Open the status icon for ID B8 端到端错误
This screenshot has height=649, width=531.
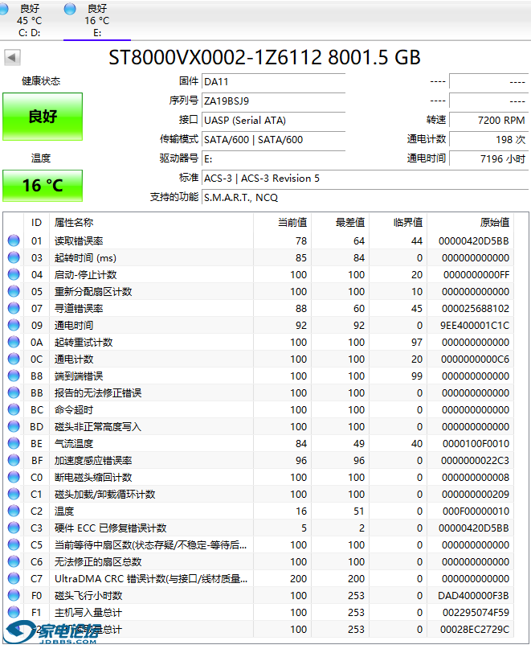[14, 376]
